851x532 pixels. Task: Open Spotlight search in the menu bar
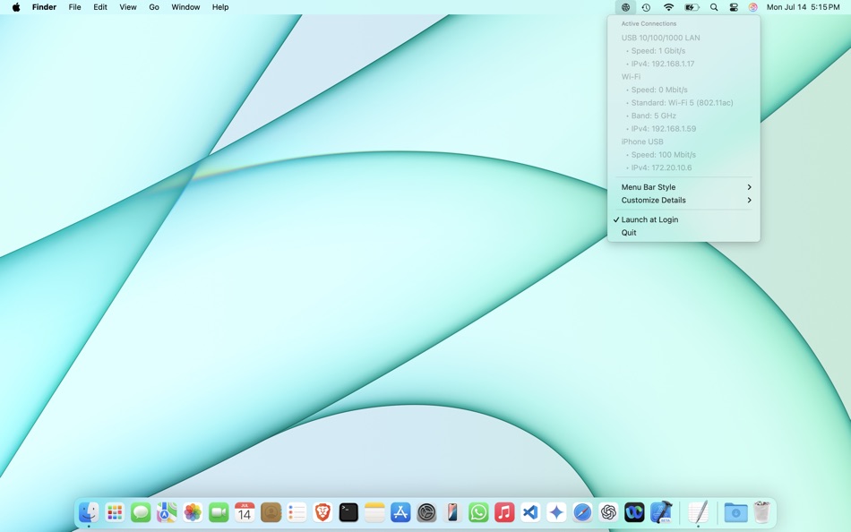coord(713,7)
